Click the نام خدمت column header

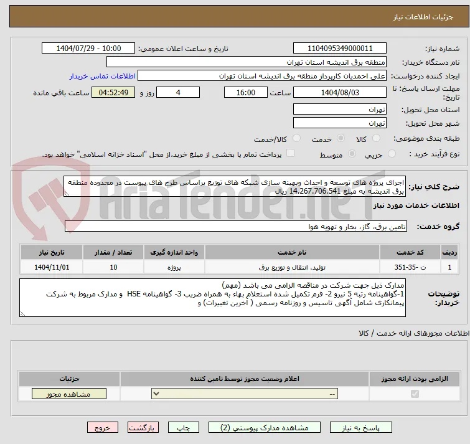[x=292, y=252]
